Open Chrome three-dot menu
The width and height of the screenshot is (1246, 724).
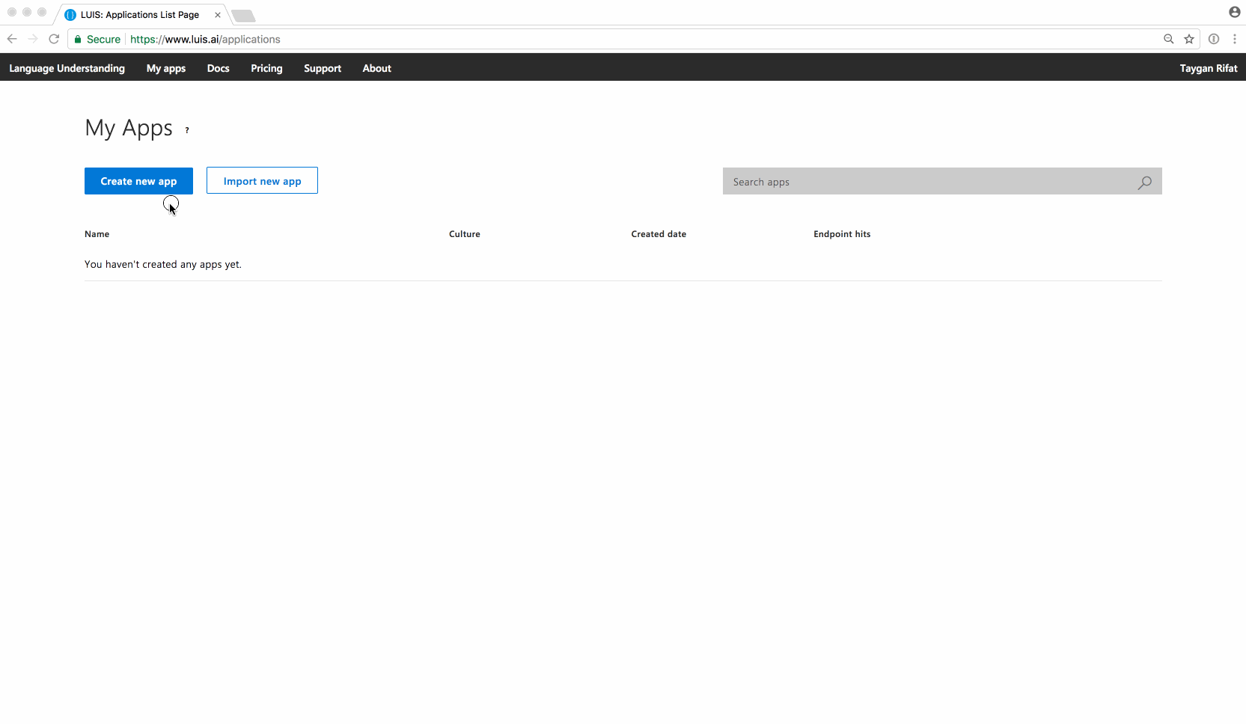[1235, 39]
